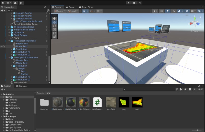The width and height of the screenshot is (205, 132).
Task: Open the draw mode shading dropdown
Action: pos(155,11)
